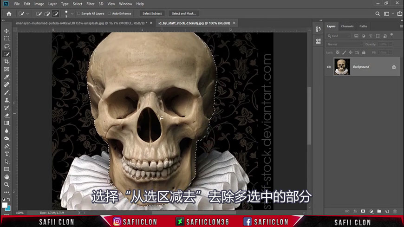Image resolution: width=404 pixels, height=227 pixels.
Task: Create a new layer group
Action: point(379,211)
